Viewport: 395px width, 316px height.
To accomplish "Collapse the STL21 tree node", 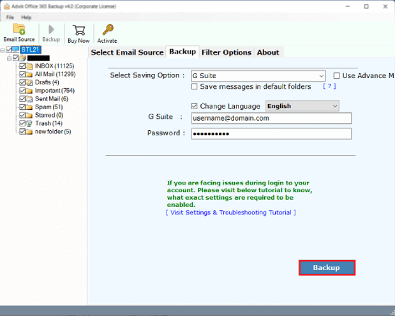I will click(x=3, y=50).
